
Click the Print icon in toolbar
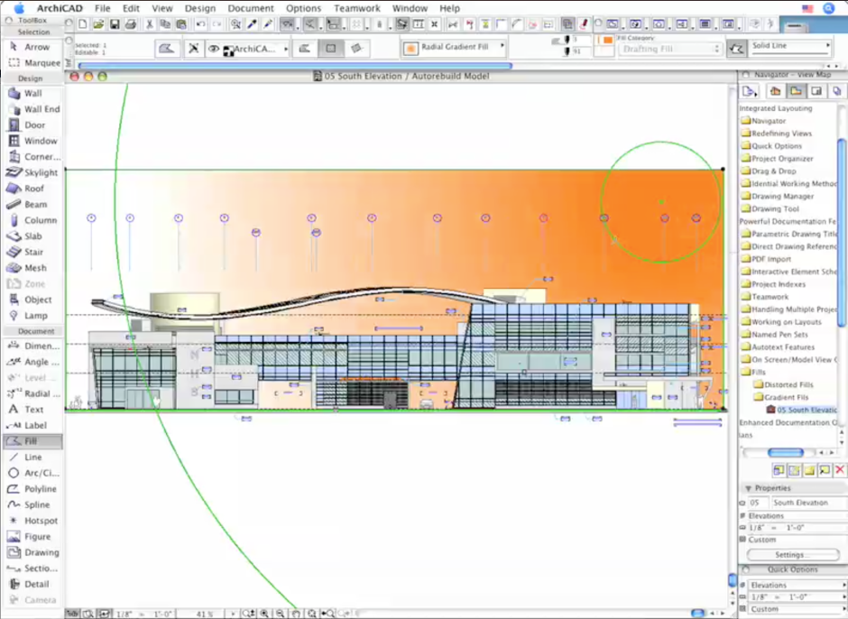click(131, 24)
